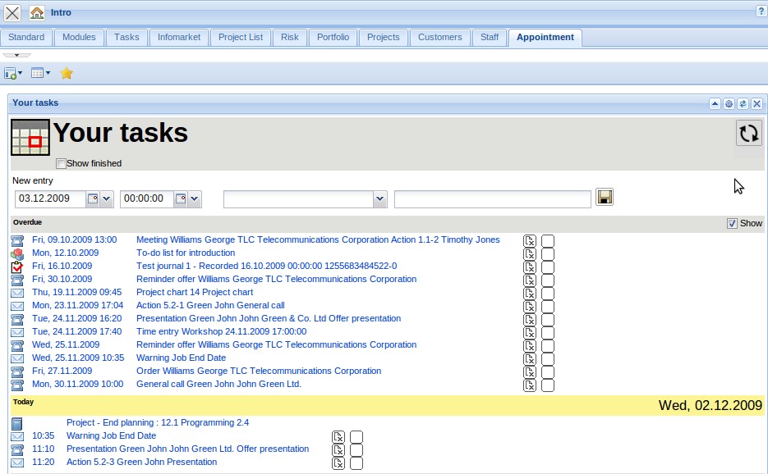Click the help question mark icon

(761, 11)
